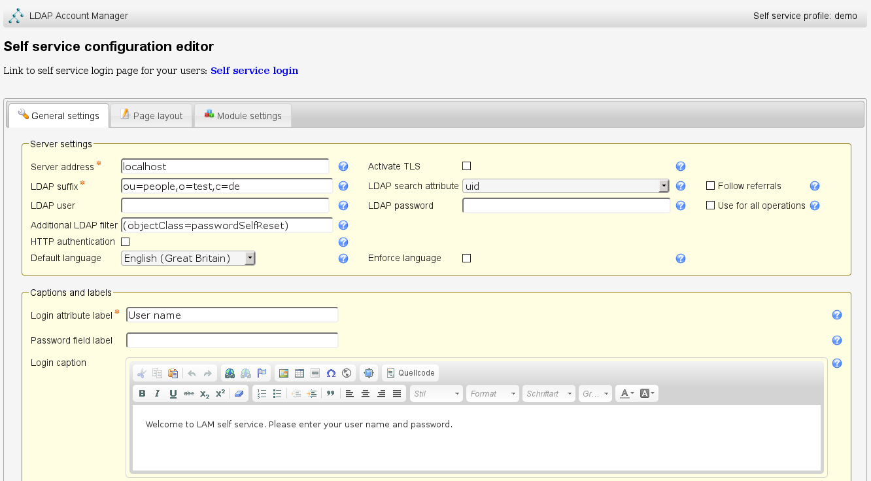Maximize the rich text editor
The height and width of the screenshot is (481, 871).
369,374
